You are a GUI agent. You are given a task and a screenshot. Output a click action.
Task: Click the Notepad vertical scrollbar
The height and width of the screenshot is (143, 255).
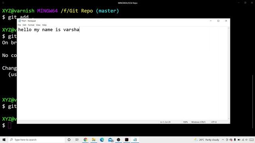coord(229,73)
